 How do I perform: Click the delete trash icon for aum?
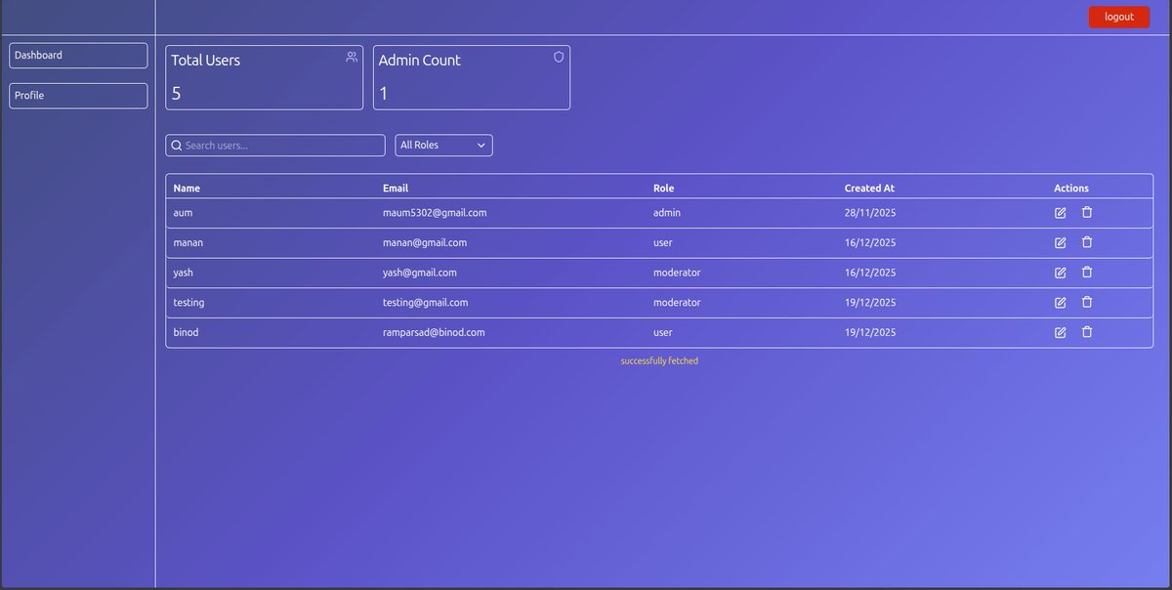[1087, 212]
